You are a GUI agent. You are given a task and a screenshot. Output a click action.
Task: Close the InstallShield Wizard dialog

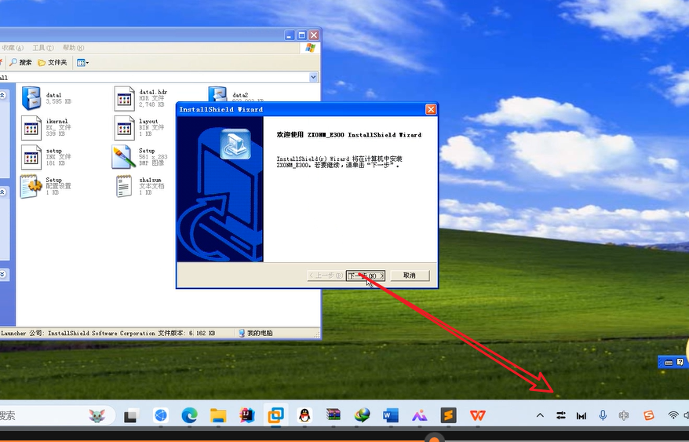pos(431,109)
